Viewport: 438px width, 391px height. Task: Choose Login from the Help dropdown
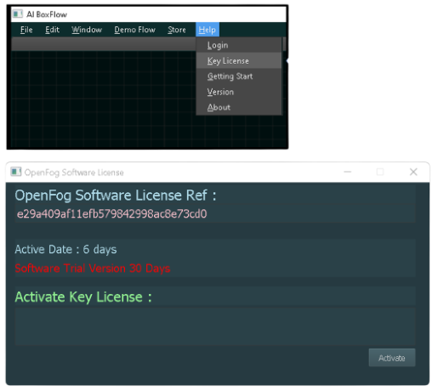pyautogui.click(x=239, y=45)
